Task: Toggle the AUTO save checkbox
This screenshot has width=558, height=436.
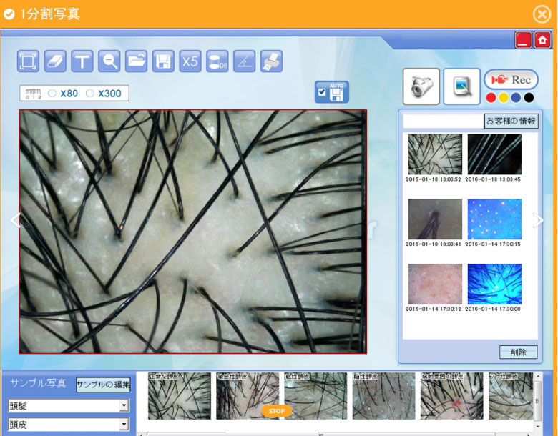Action: click(x=322, y=93)
